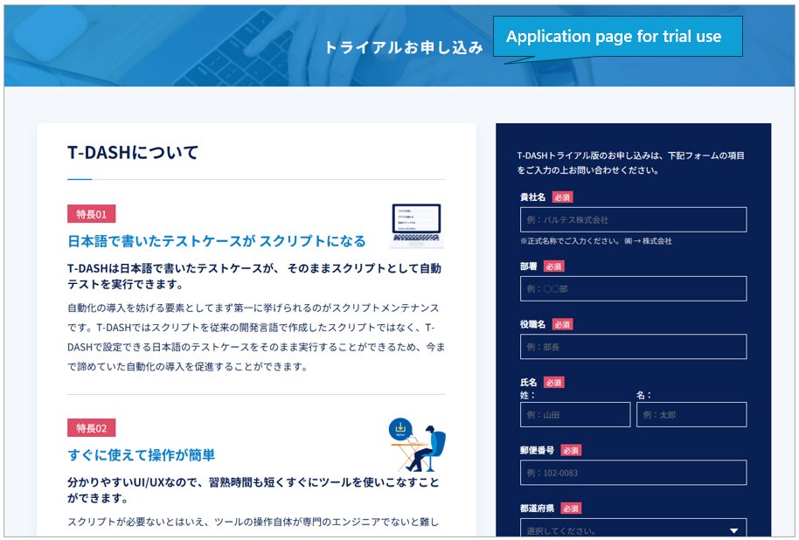
Task: Select the 役職名 job title field
Action: point(633,347)
